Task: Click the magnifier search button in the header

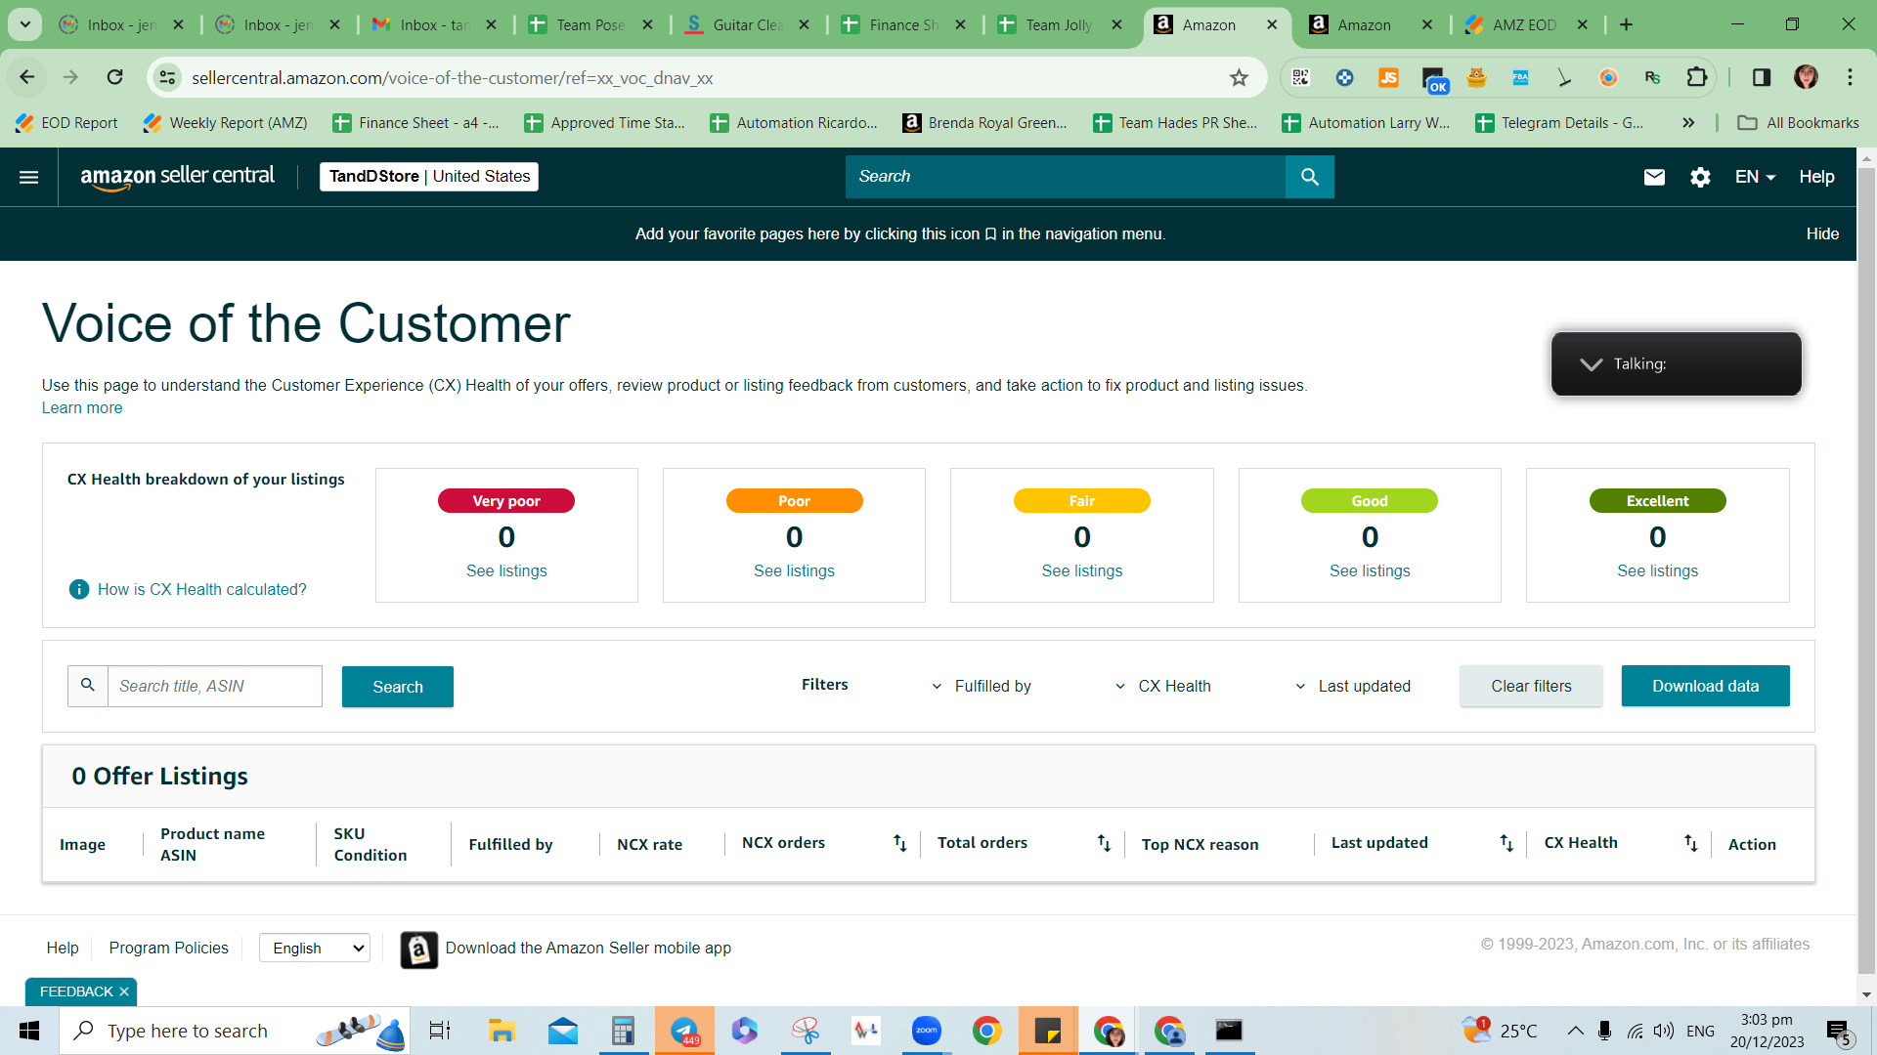Action: pyautogui.click(x=1310, y=177)
